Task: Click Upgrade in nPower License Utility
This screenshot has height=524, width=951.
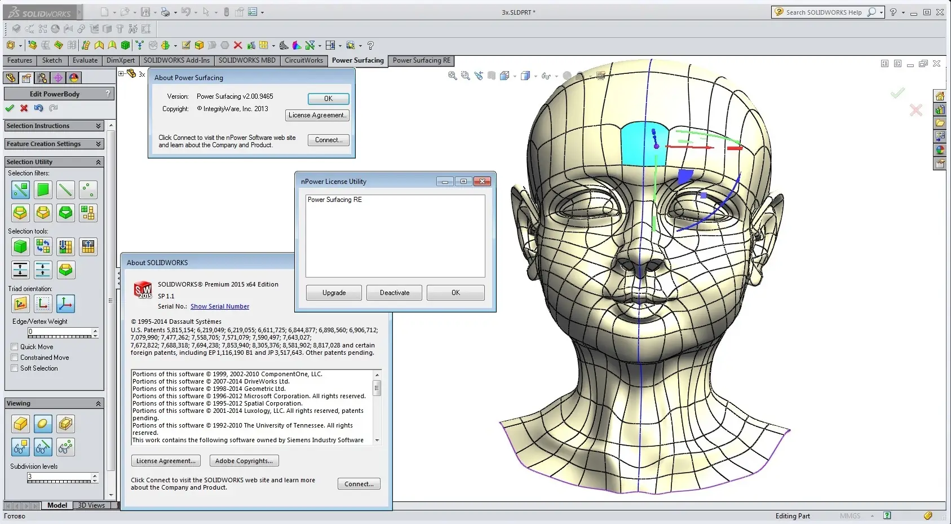Action: coord(334,293)
